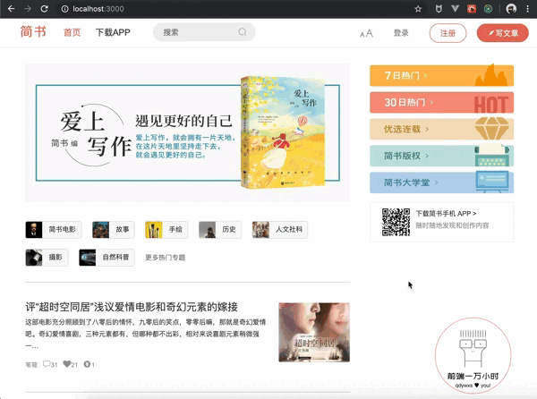This screenshot has height=399, width=537.
Task: Reload the page with refresh icon
Action: [44, 9]
